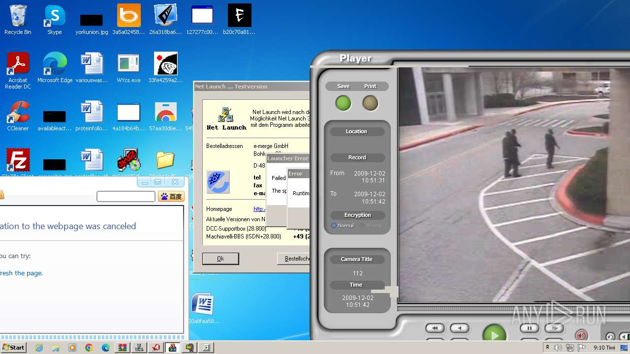
Task: Open the 57aa30d6e Chrome-style desktop icon
Action: (165, 116)
